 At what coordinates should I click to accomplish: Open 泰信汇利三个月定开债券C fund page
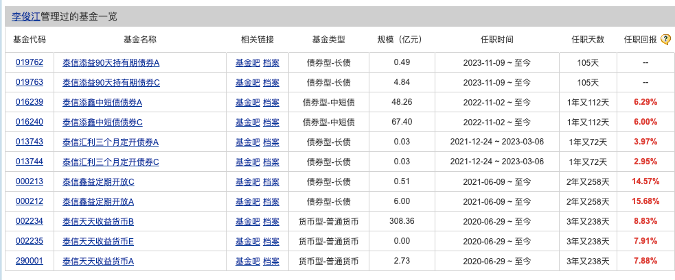pos(111,162)
